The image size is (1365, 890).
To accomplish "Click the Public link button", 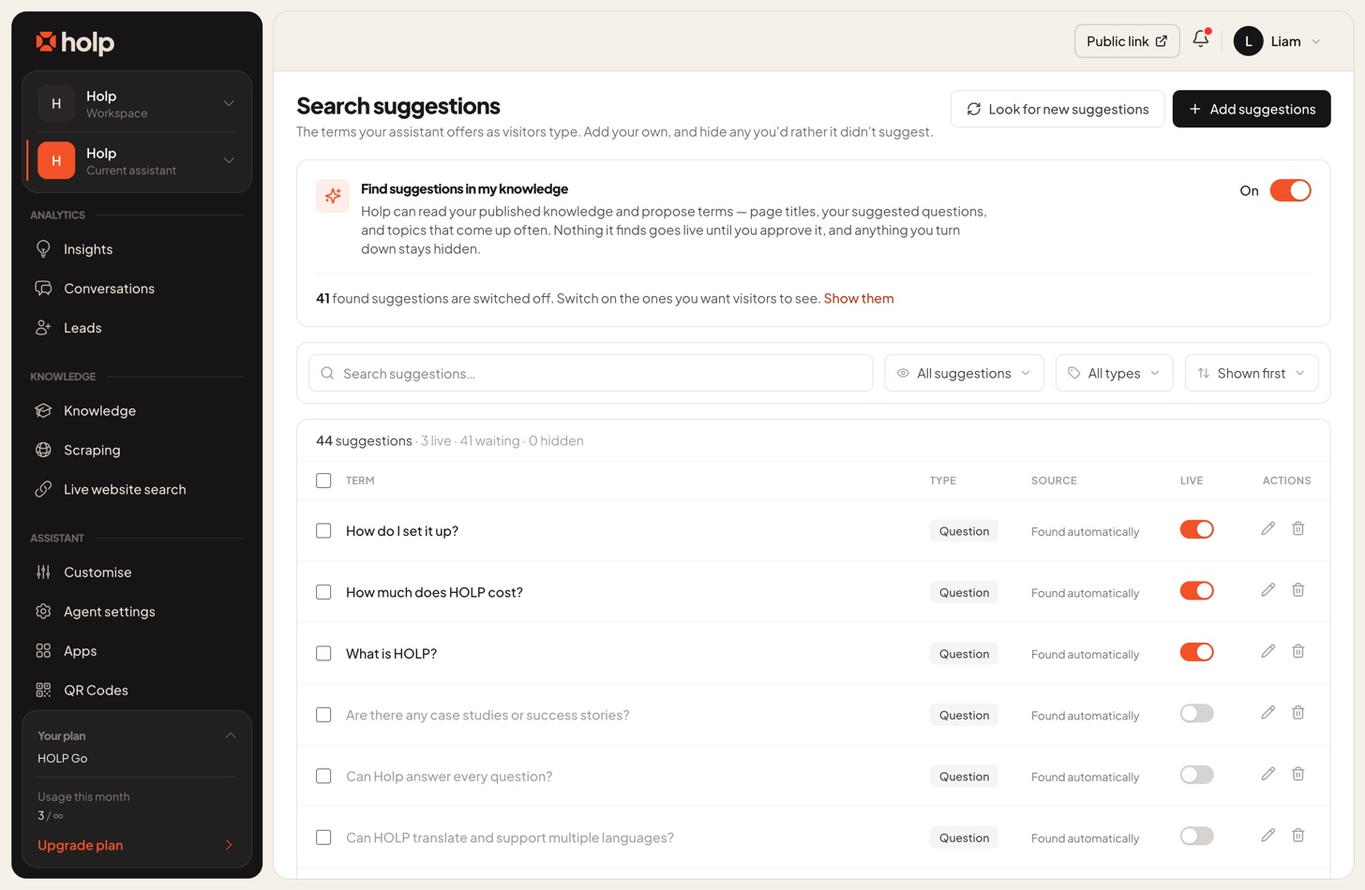I will [1127, 41].
